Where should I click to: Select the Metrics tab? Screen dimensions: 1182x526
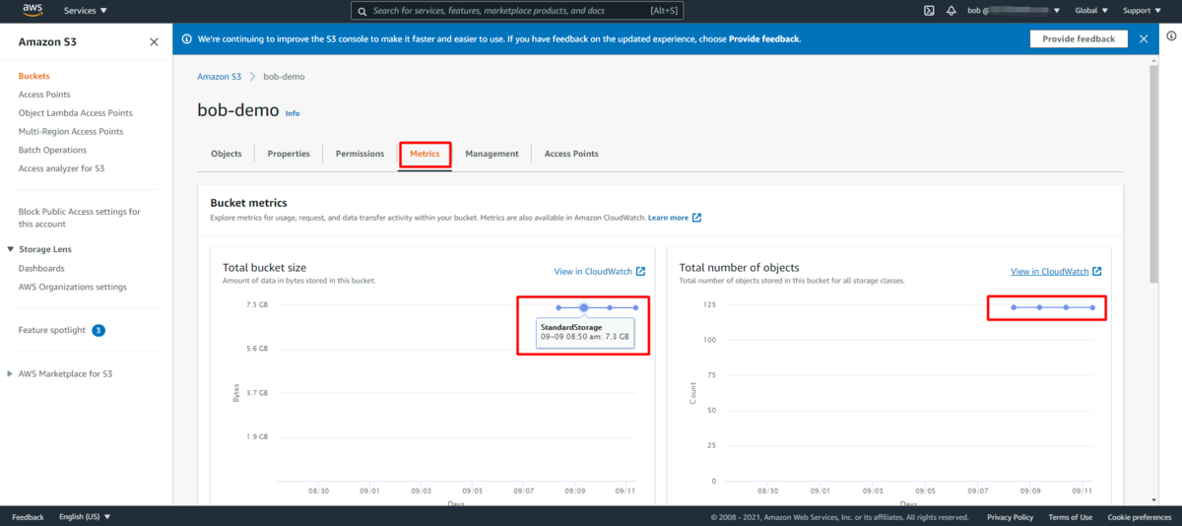tap(425, 154)
